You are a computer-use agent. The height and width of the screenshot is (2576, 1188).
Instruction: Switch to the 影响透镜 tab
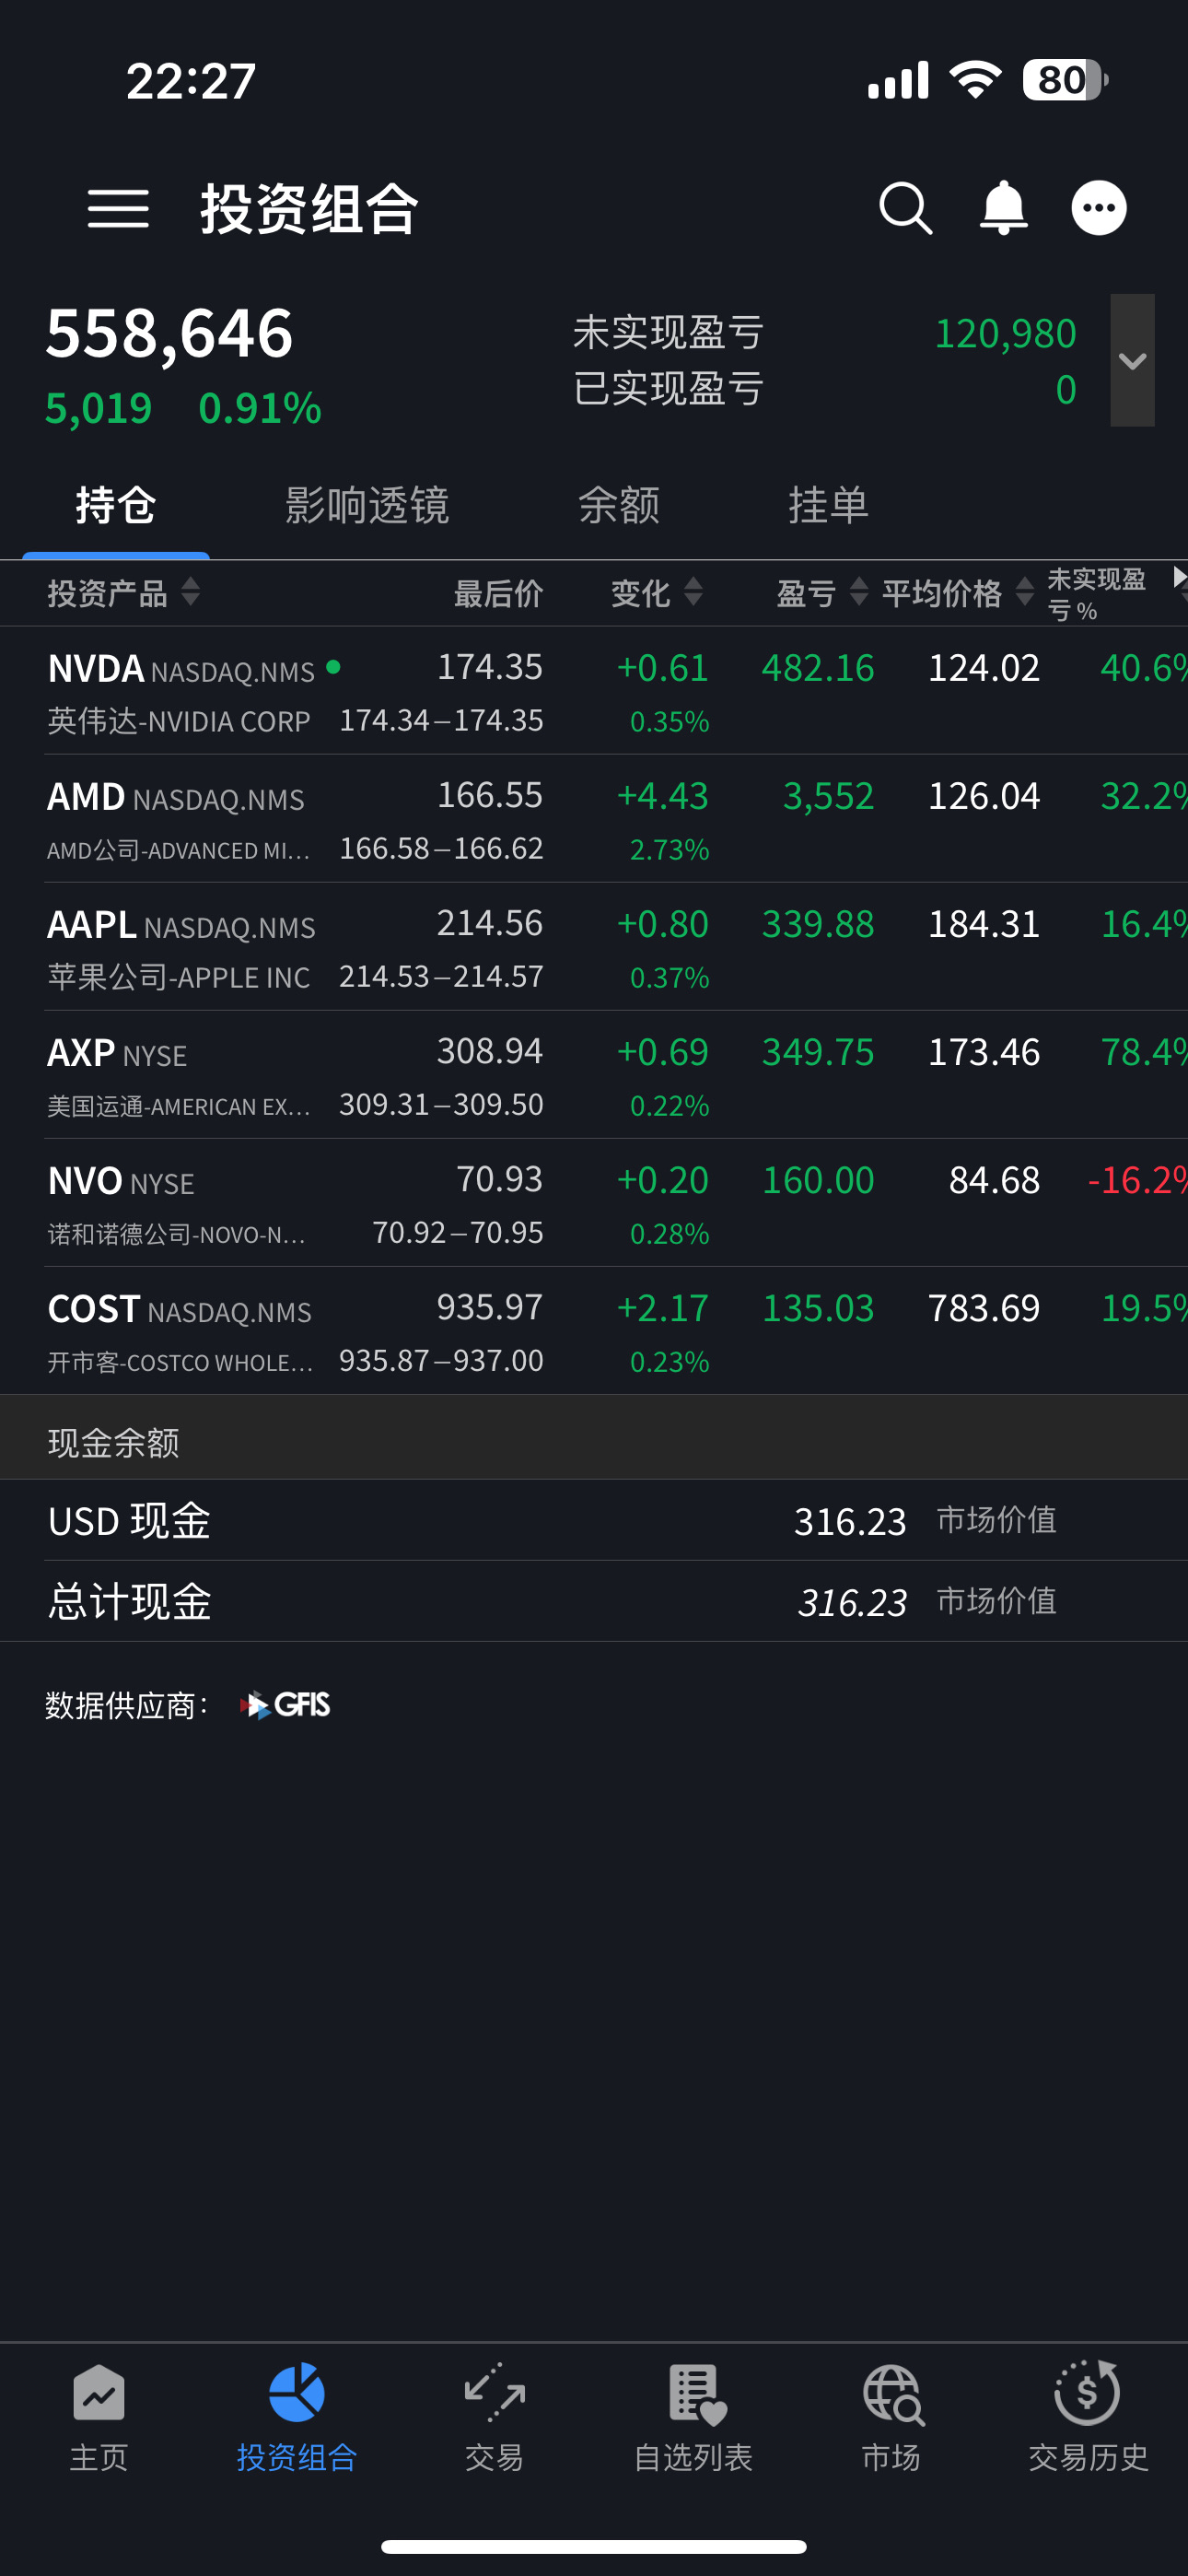367,505
